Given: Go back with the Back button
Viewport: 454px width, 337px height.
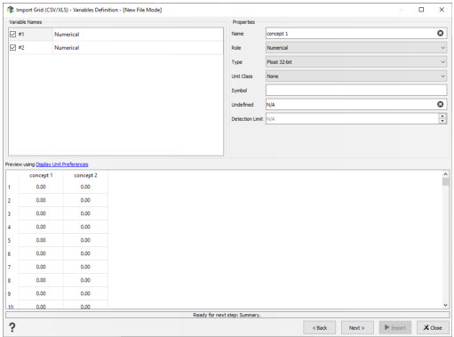Looking at the screenshot, I should 319,328.
